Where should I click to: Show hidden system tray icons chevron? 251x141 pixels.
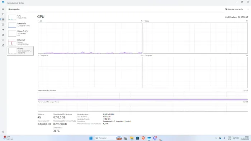216,138
